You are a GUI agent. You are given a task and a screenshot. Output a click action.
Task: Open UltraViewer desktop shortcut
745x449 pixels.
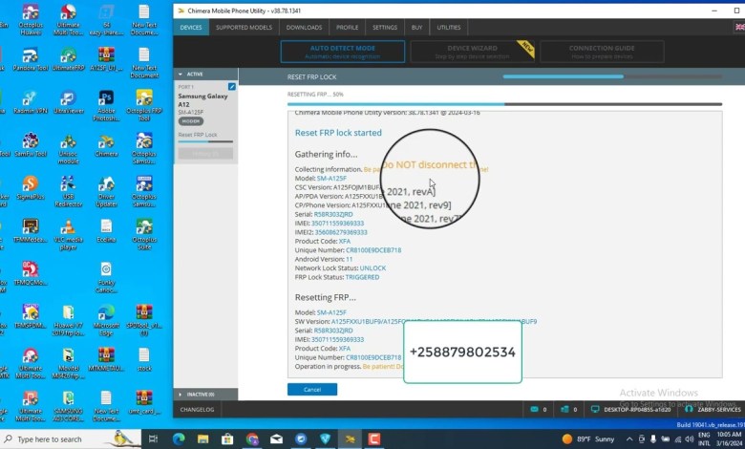click(69, 102)
